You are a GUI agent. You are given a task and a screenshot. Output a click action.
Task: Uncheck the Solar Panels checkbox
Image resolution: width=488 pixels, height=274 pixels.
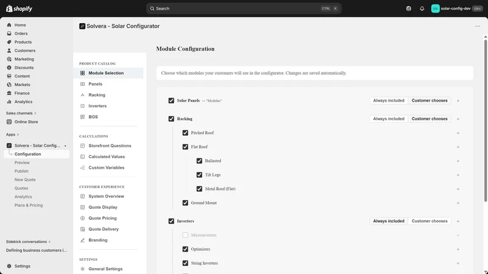171,100
